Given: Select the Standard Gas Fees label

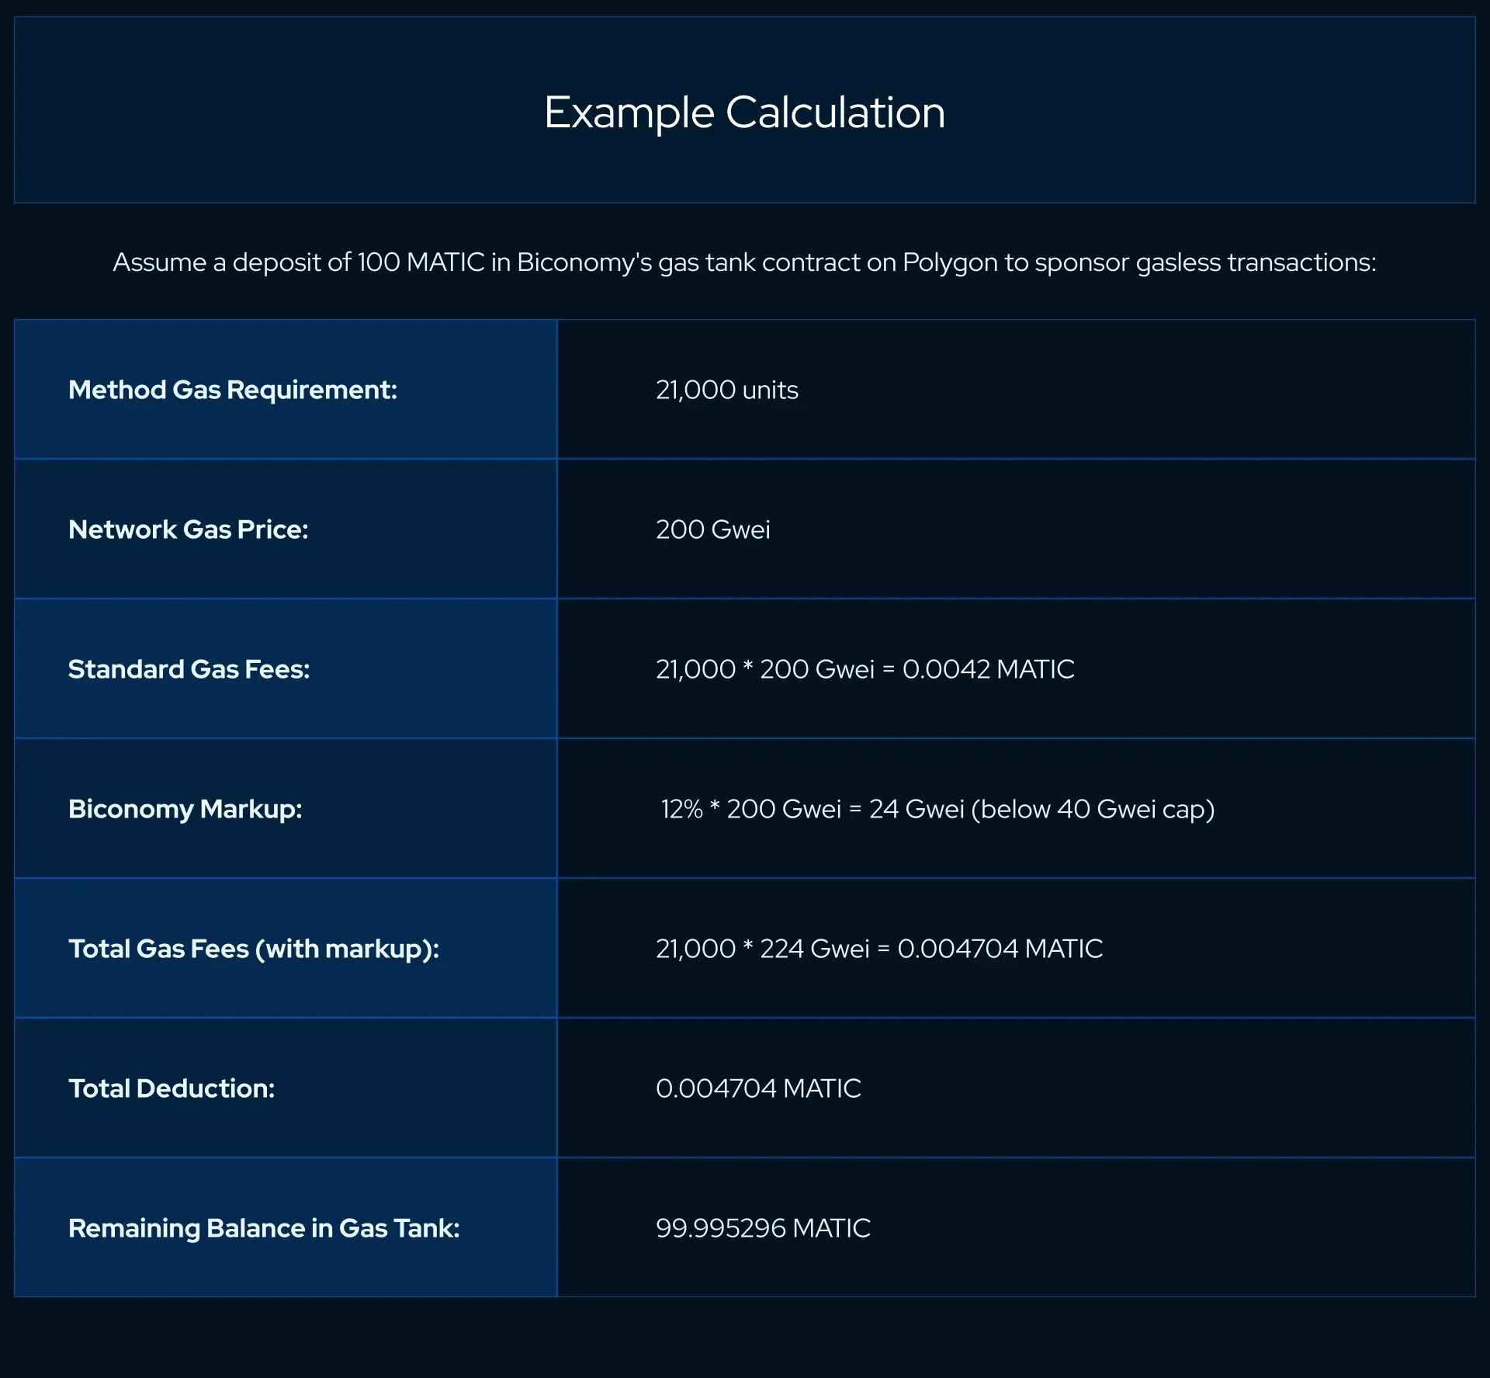Looking at the screenshot, I should point(189,668).
